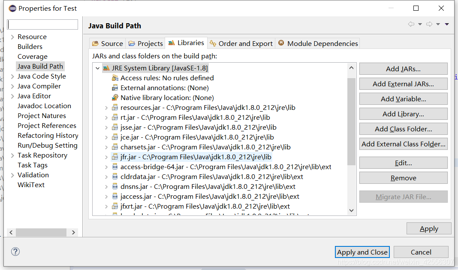
Task: Remove the selected jfr.jar entry
Action: 403,177
